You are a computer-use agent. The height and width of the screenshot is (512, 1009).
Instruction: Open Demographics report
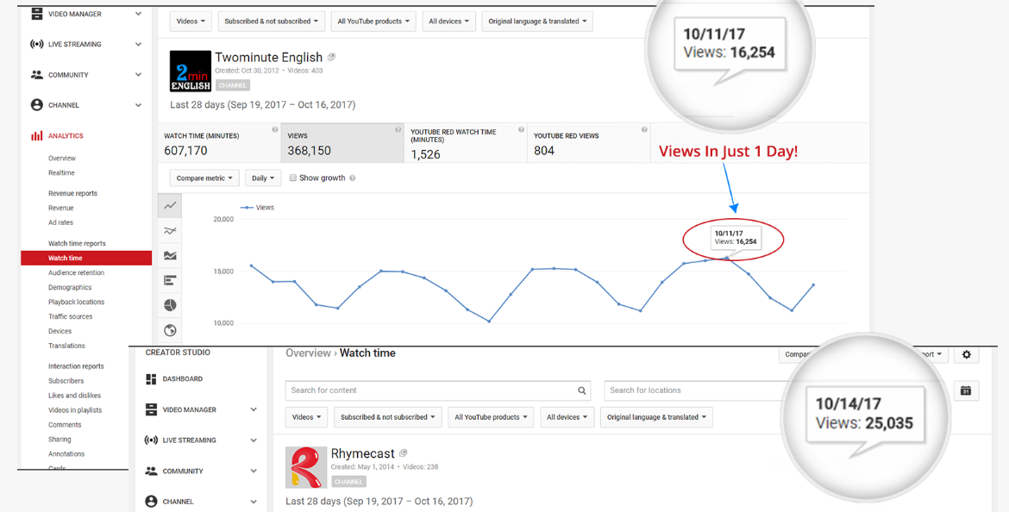point(70,288)
